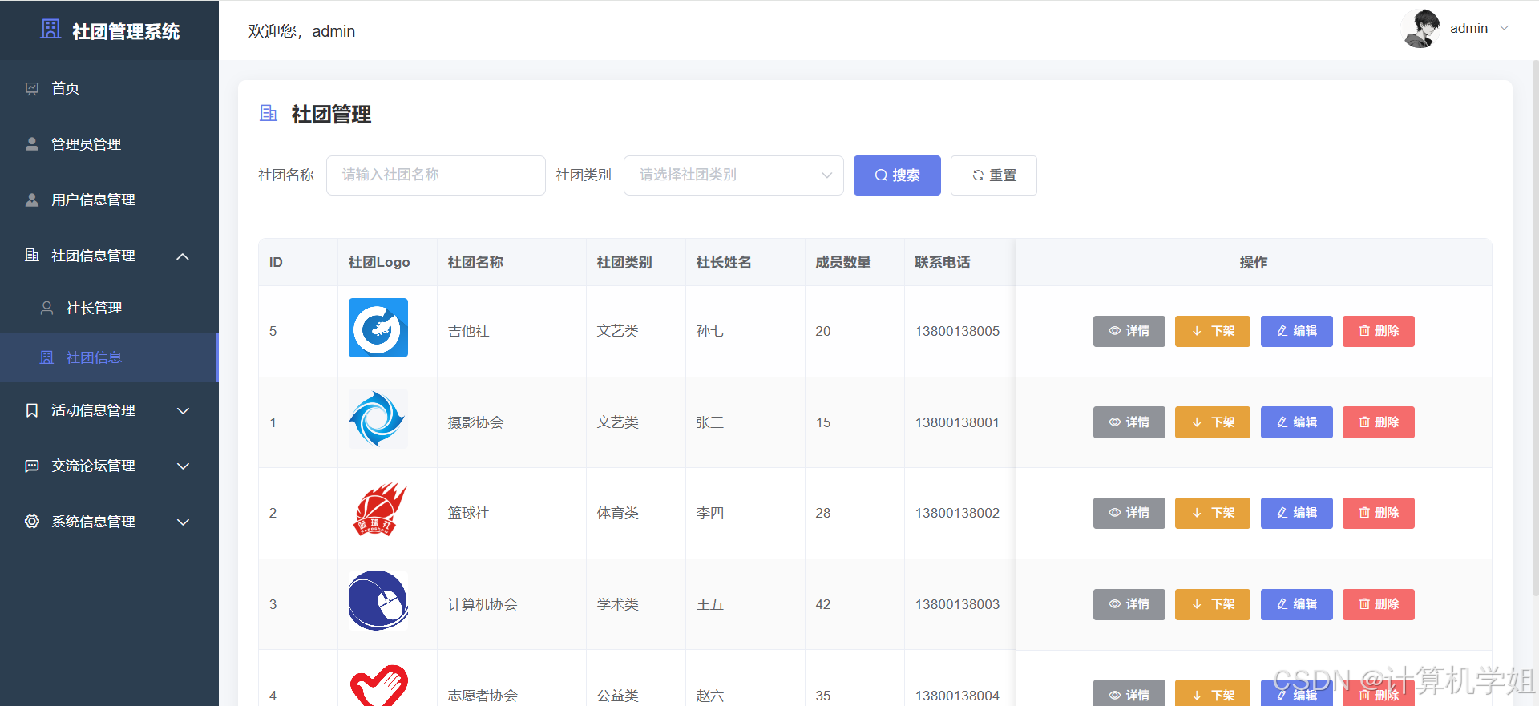Click the 用户信息管理 person icon

[x=32, y=200]
